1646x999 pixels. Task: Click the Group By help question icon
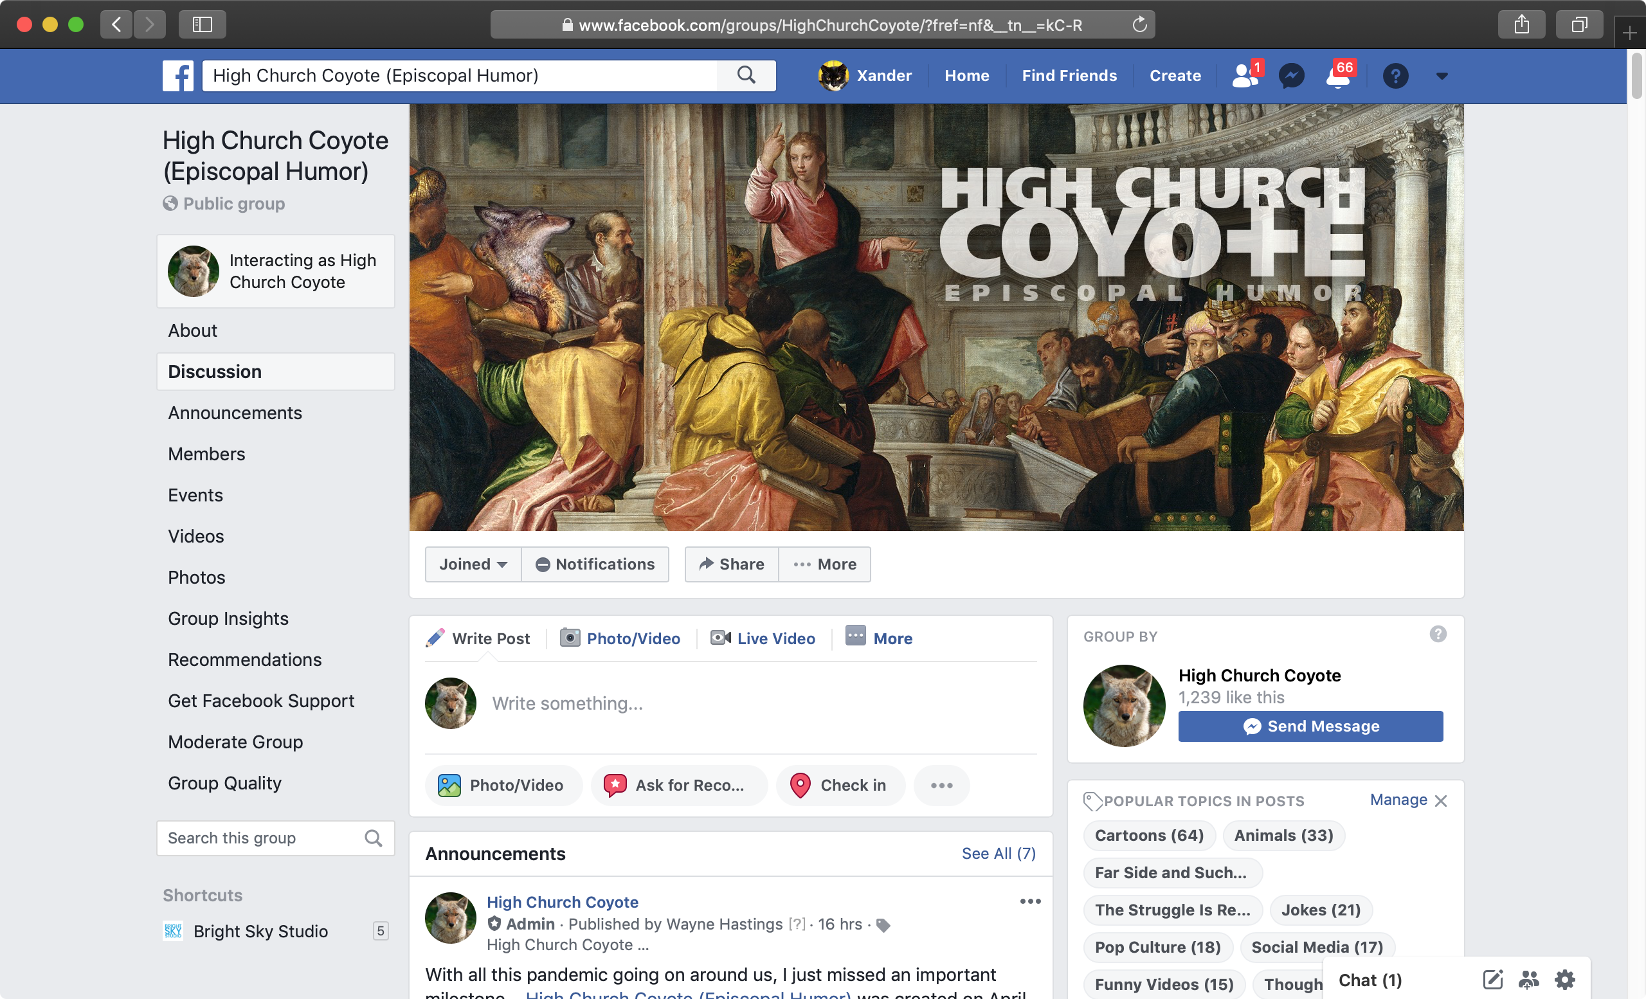click(1438, 634)
